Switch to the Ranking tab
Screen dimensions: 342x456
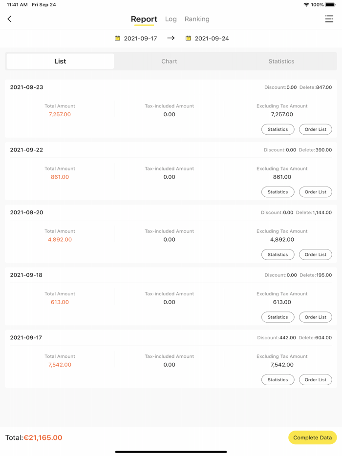(197, 19)
